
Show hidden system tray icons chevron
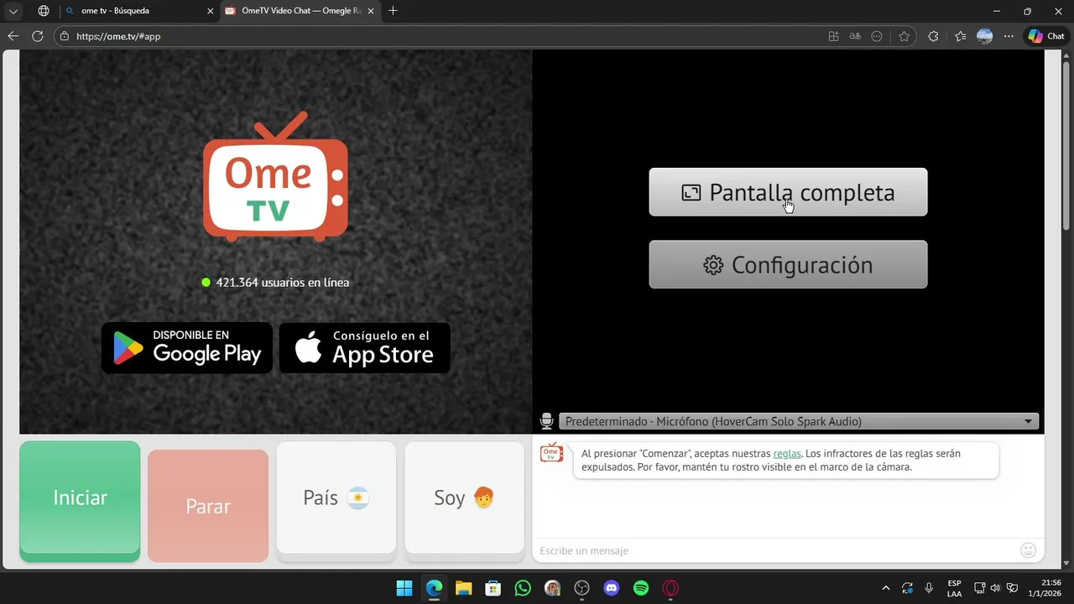pos(885,588)
